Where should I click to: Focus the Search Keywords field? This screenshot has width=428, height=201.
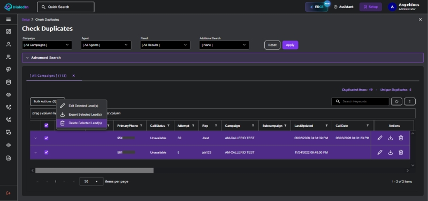360,101
